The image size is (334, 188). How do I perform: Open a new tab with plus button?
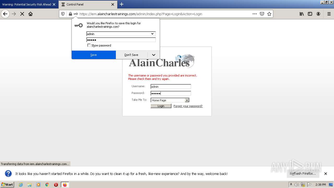click(122, 4)
